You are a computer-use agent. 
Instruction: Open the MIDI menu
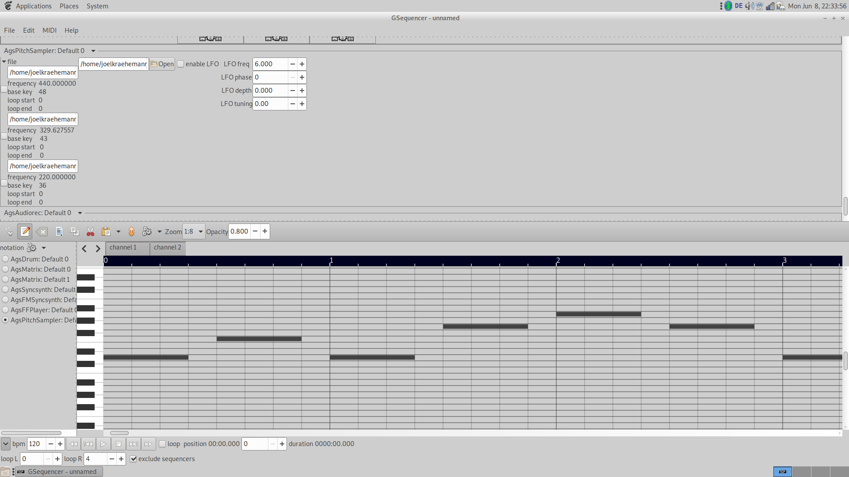49,30
